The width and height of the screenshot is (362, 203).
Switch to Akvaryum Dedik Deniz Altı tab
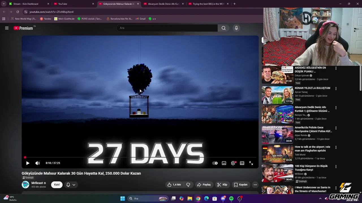click(164, 4)
